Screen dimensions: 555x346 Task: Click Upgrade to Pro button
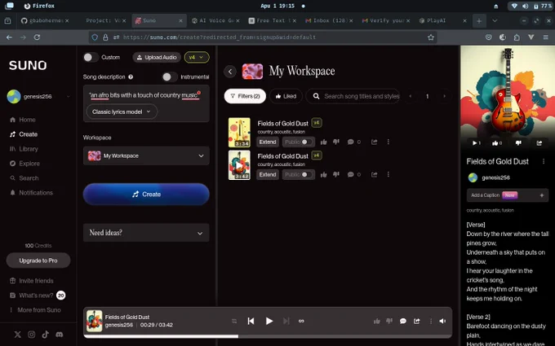tap(38, 261)
